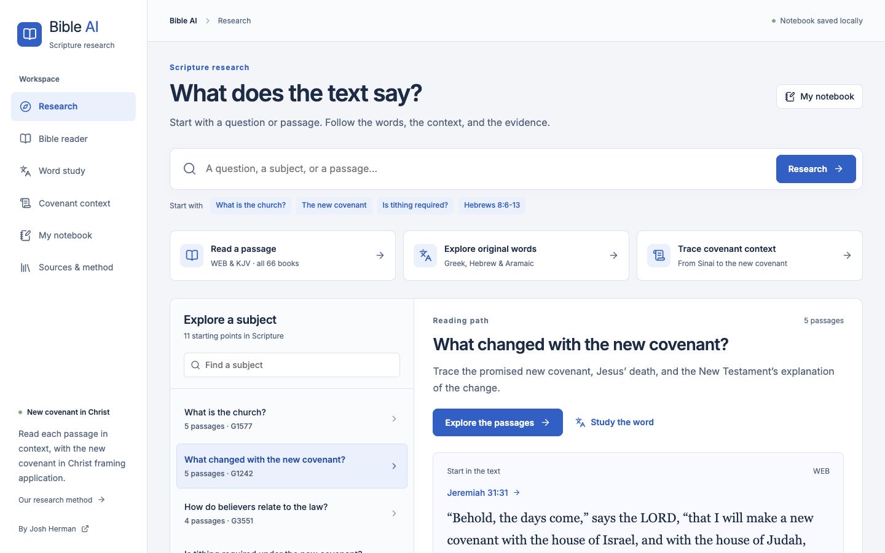Image resolution: width=885 pixels, height=553 pixels.
Task: Click the Bible AI breadcrumb link
Action: [183, 21]
